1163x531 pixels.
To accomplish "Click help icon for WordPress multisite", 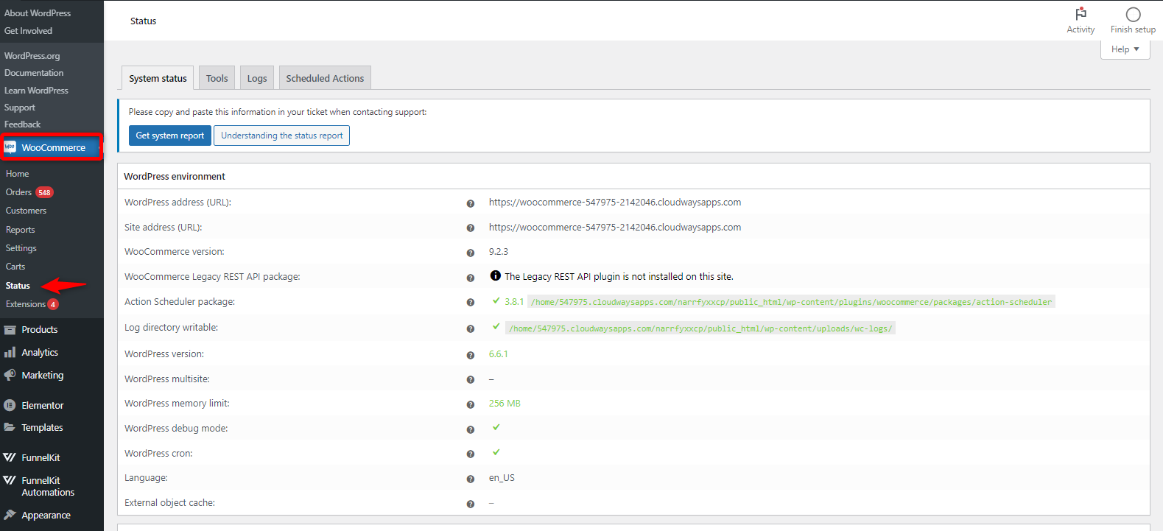I will pyautogui.click(x=471, y=380).
